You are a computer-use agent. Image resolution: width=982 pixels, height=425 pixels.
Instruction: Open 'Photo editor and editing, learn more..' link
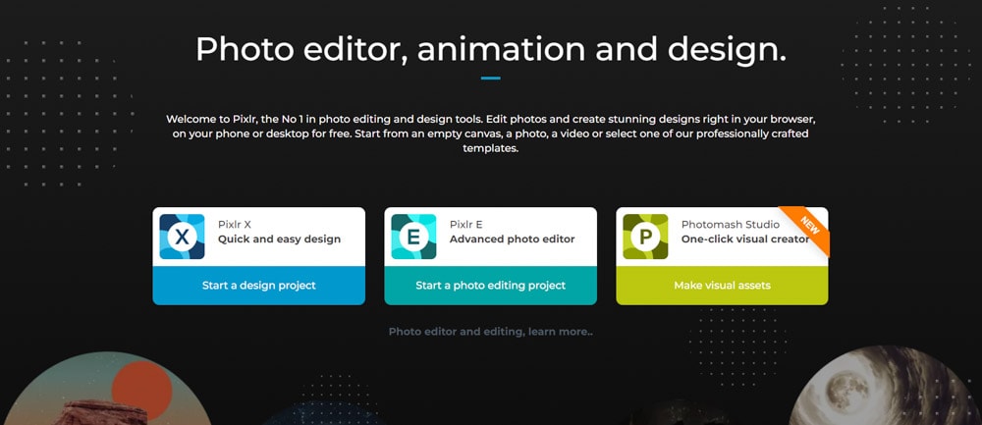pyautogui.click(x=490, y=332)
